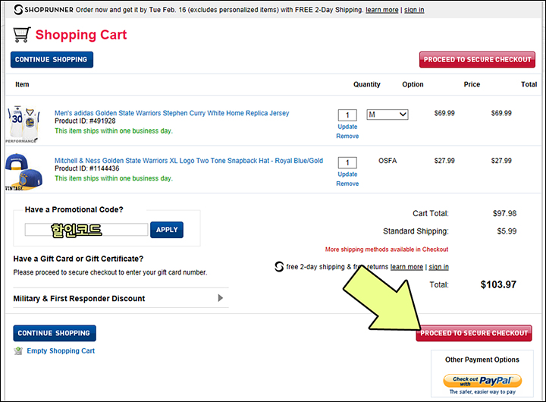Click sign in link in top ShopRunner banner
Image resolution: width=546 pixels, height=402 pixels.
[x=414, y=10]
